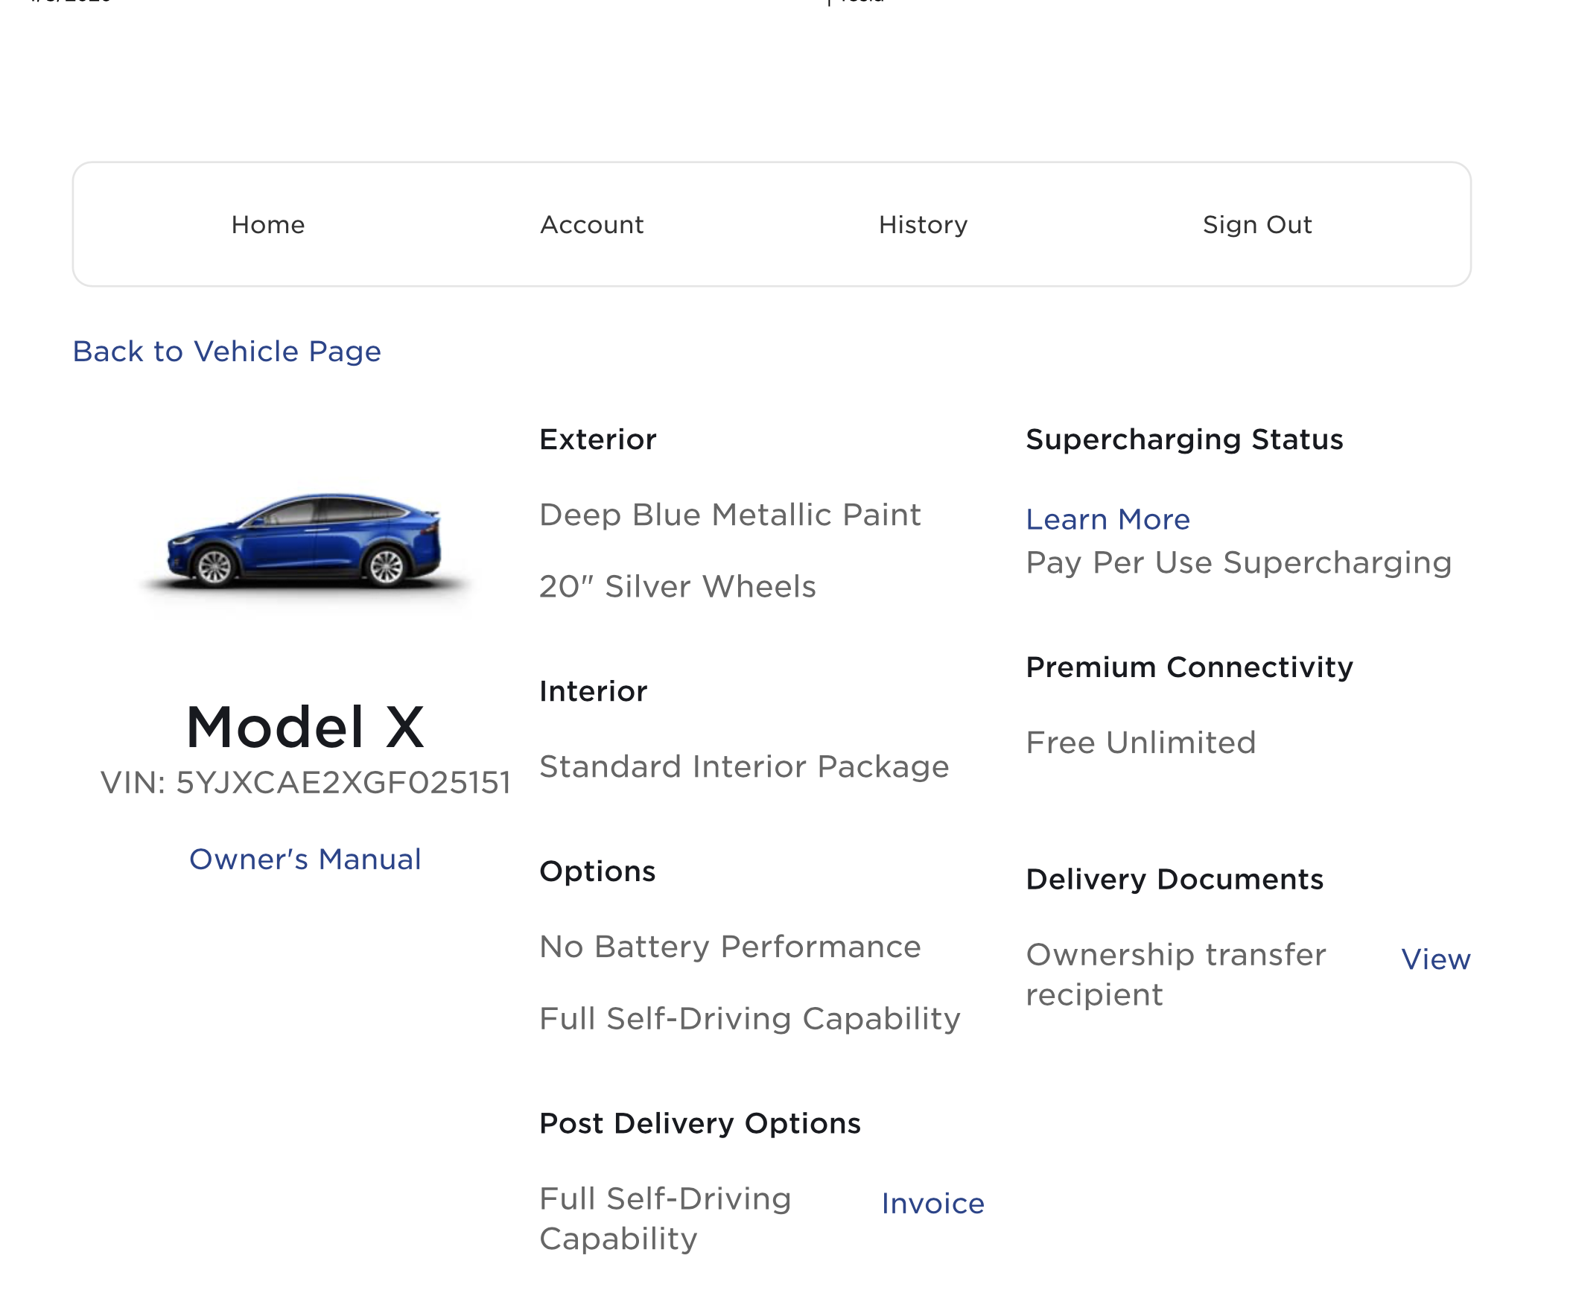The width and height of the screenshot is (1573, 1299).
Task: Go back to the Vehicle Page
Action: tap(226, 351)
